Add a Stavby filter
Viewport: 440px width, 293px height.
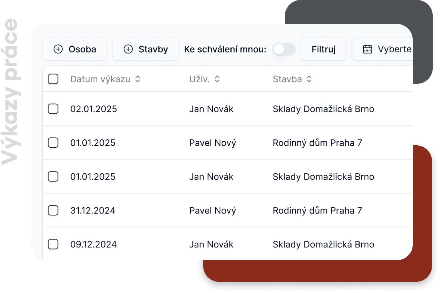pyautogui.click(x=146, y=49)
